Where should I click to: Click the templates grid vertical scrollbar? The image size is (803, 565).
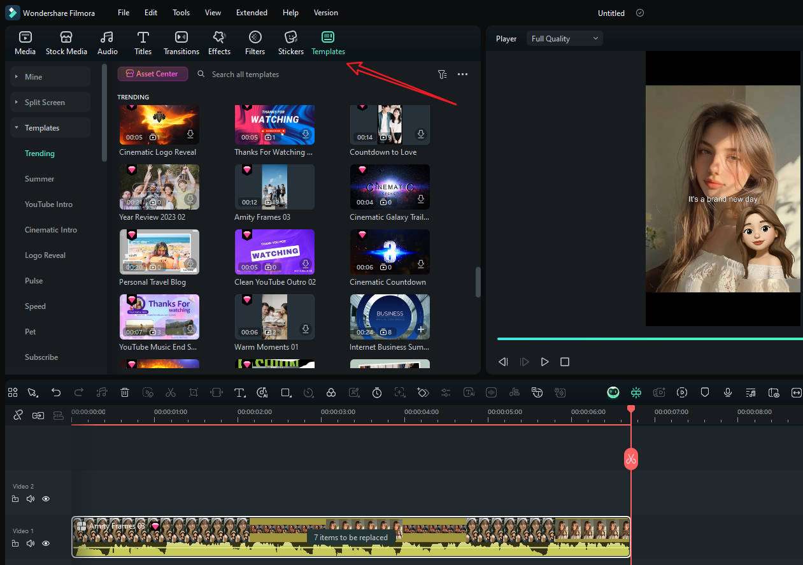click(x=478, y=282)
